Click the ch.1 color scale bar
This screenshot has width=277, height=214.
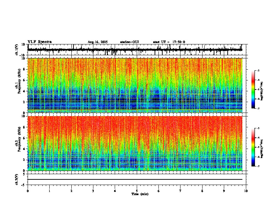[x=253, y=90]
